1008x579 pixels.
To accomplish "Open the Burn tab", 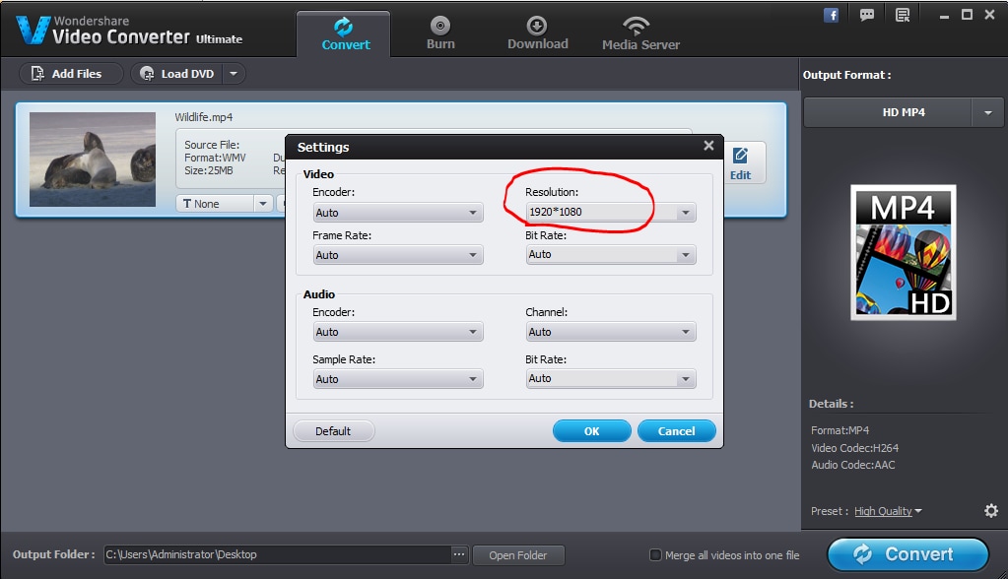I will click(x=440, y=33).
